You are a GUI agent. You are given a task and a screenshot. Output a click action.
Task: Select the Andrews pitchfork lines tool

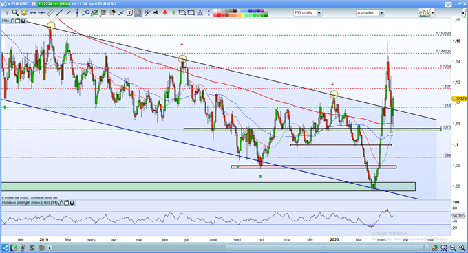coord(147,13)
